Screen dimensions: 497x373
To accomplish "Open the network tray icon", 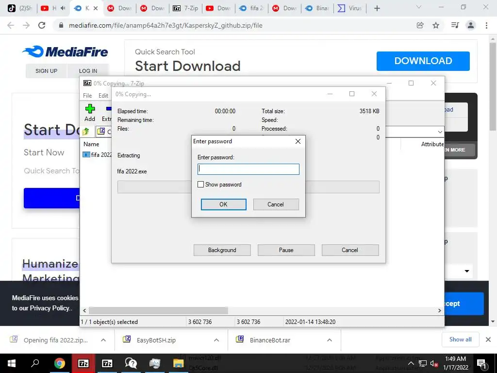I will (423, 363).
